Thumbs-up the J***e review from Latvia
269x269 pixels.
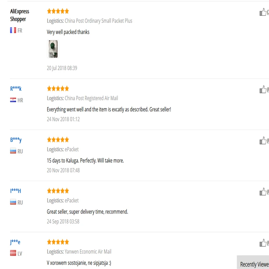263,243
